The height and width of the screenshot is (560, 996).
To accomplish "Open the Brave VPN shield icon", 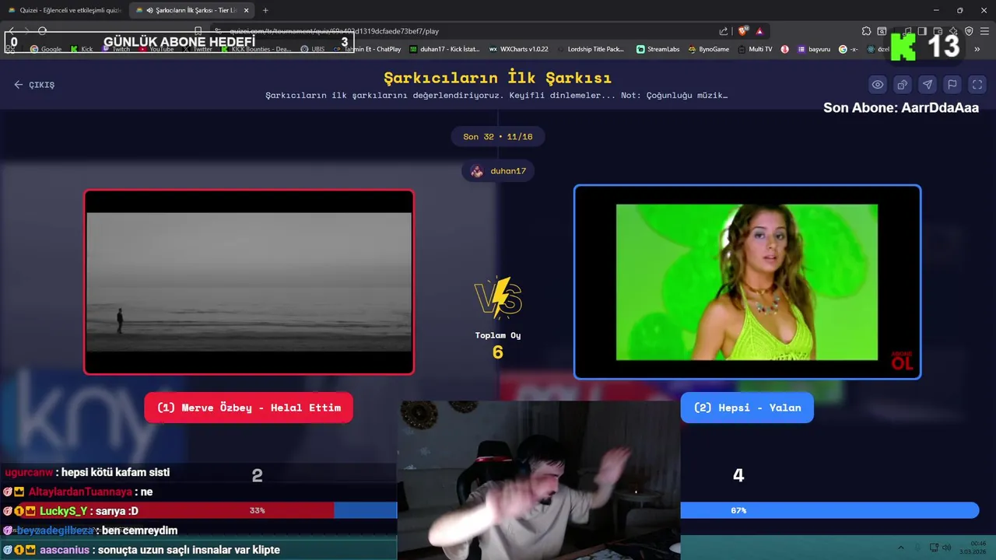I will click(969, 31).
